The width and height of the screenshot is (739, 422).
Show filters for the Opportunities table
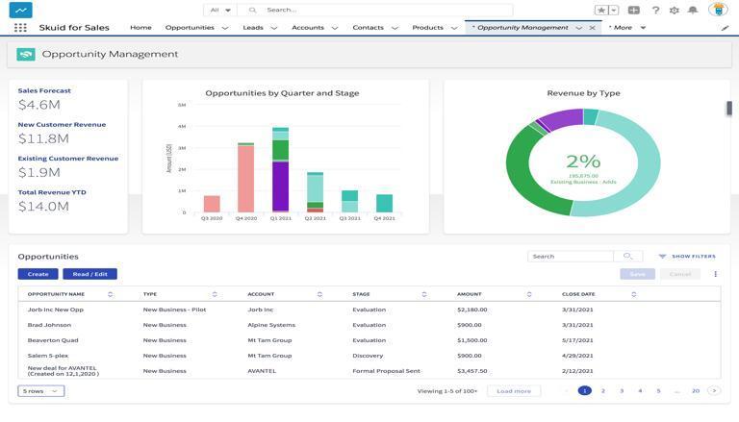(687, 257)
